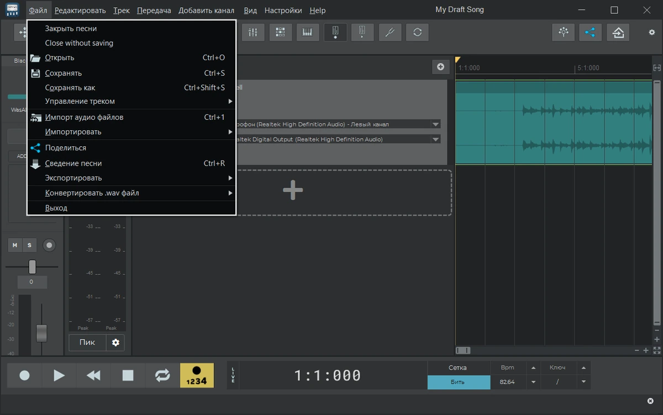Viewport: 663px width, 415px height.
Task: Close bottom panel with round X icon
Action: 650,401
